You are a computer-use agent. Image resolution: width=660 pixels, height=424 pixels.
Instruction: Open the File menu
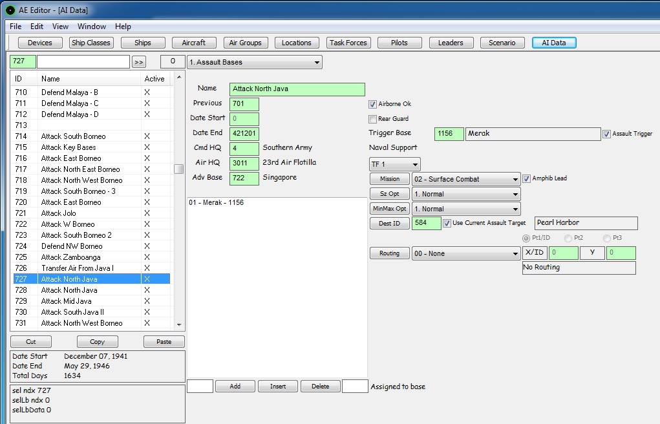click(16, 26)
